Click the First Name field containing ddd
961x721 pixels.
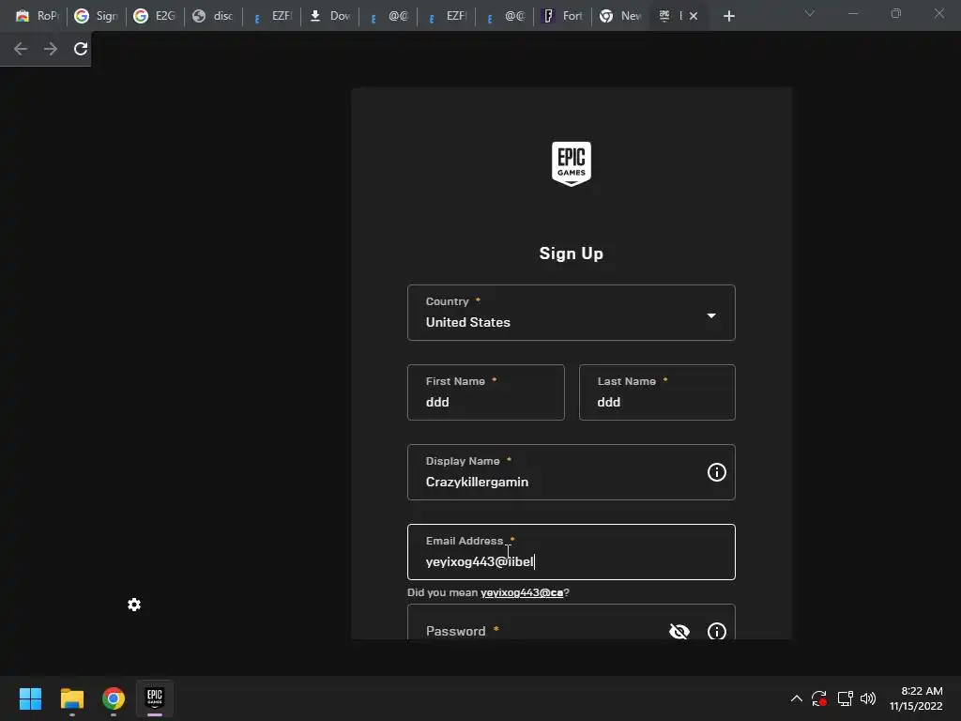coord(485,392)
